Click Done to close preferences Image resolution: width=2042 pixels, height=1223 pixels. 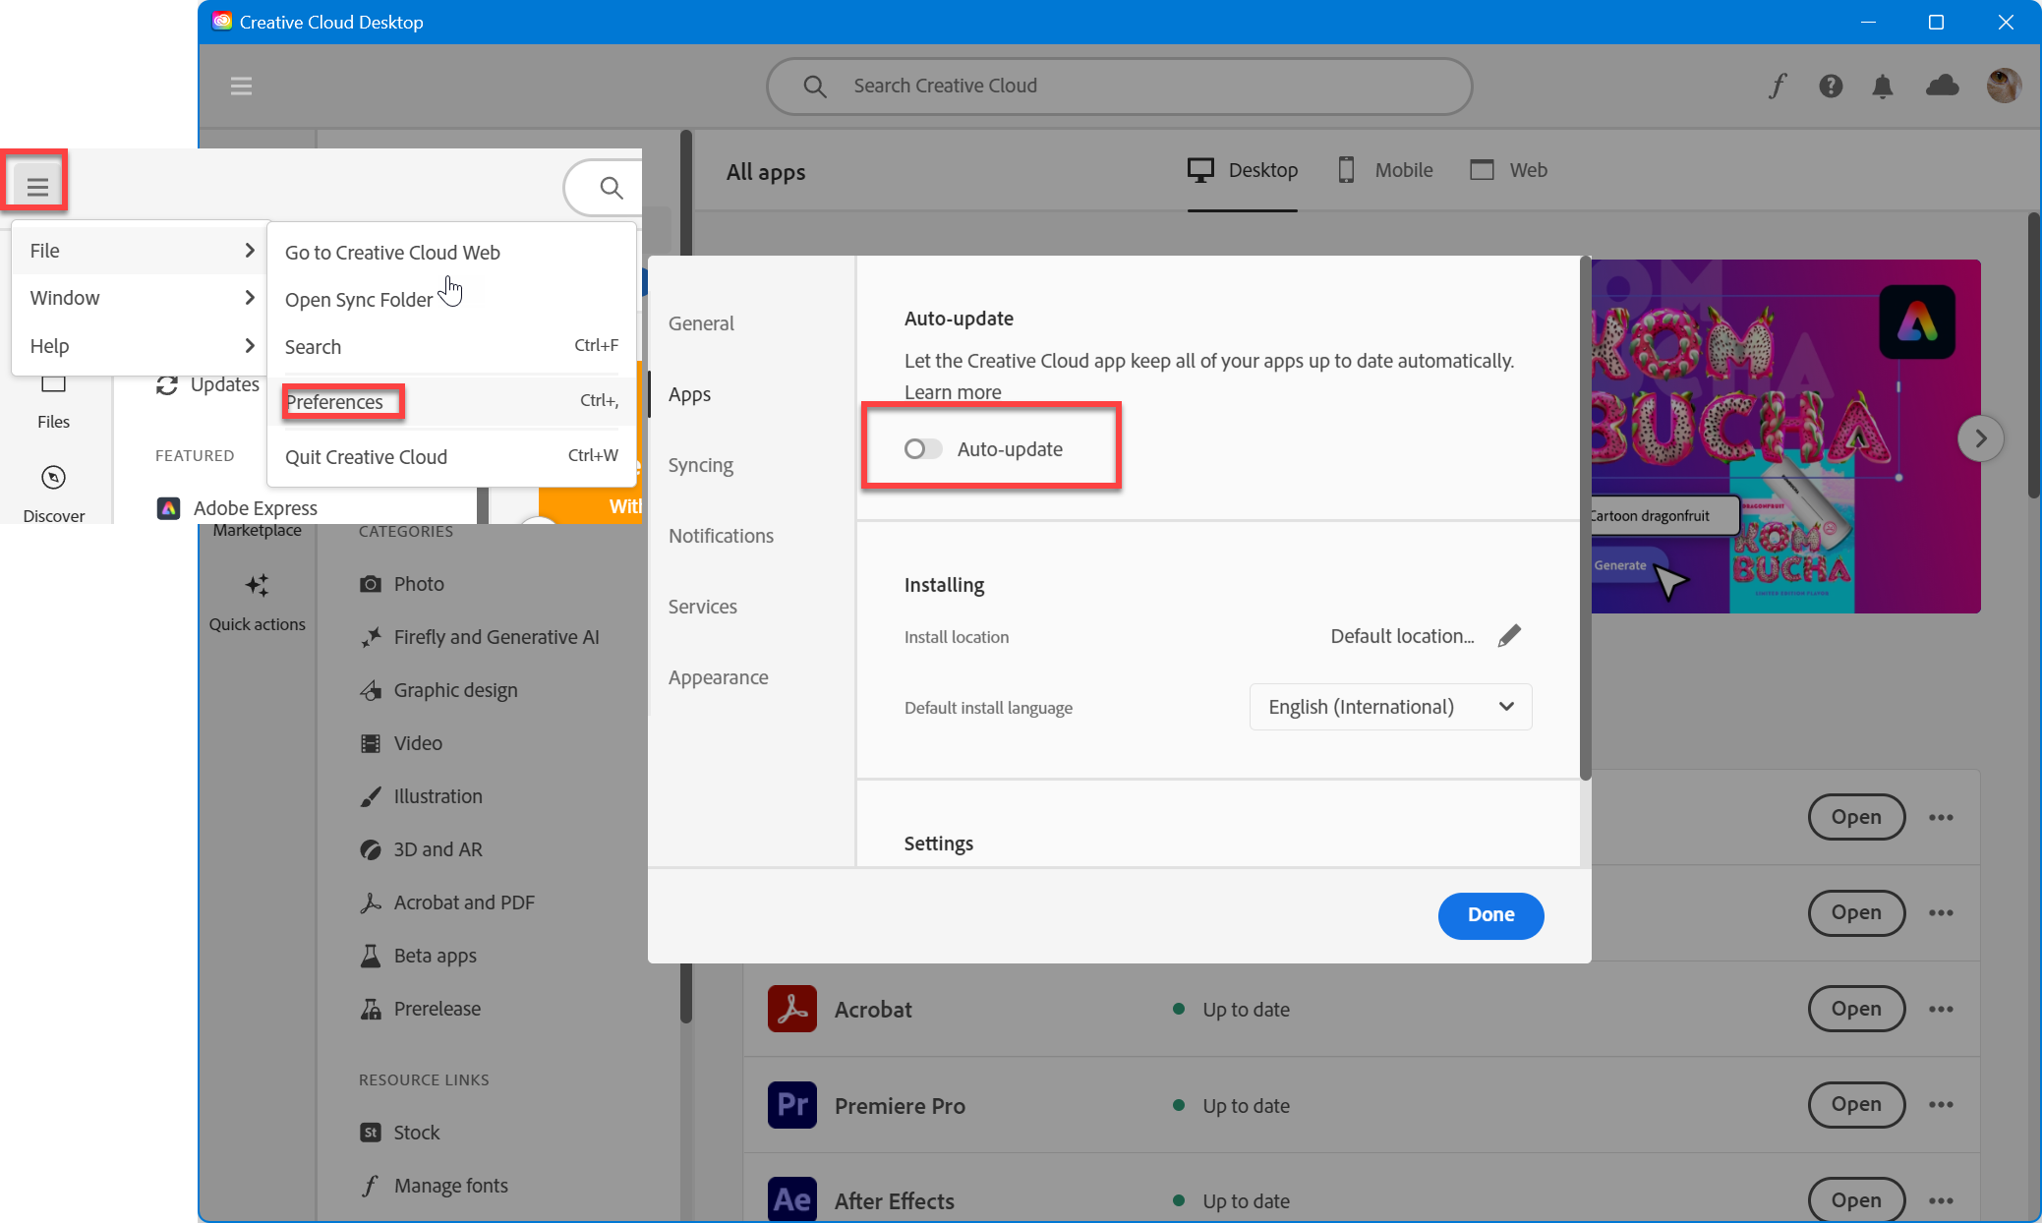coord(1490,914)
